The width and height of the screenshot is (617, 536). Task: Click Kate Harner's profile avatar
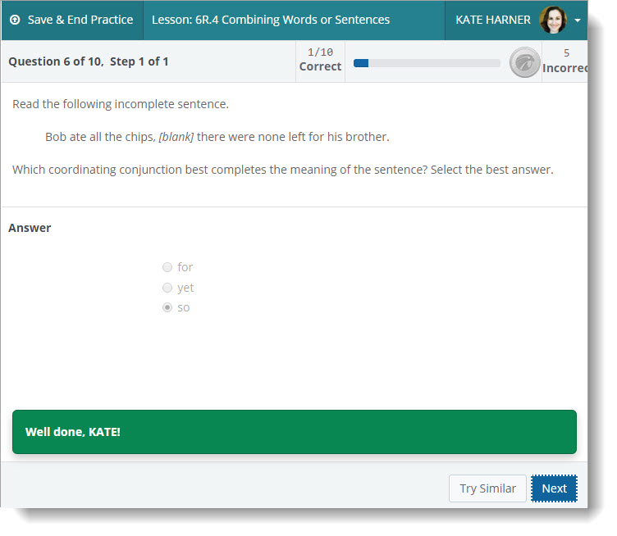pyautogui.click(x=552, y=20)
